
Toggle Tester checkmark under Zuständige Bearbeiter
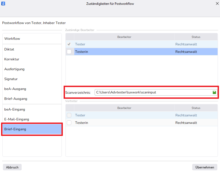tap(69, 44)
